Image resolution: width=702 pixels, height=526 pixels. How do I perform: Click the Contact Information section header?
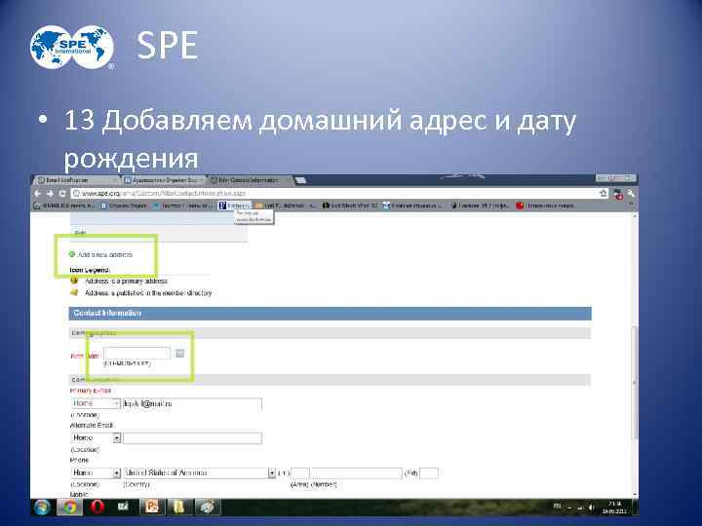[x=330, y=314]
